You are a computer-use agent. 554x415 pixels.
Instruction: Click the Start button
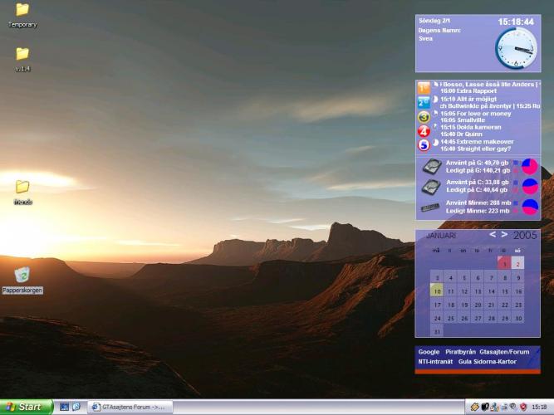26,407
